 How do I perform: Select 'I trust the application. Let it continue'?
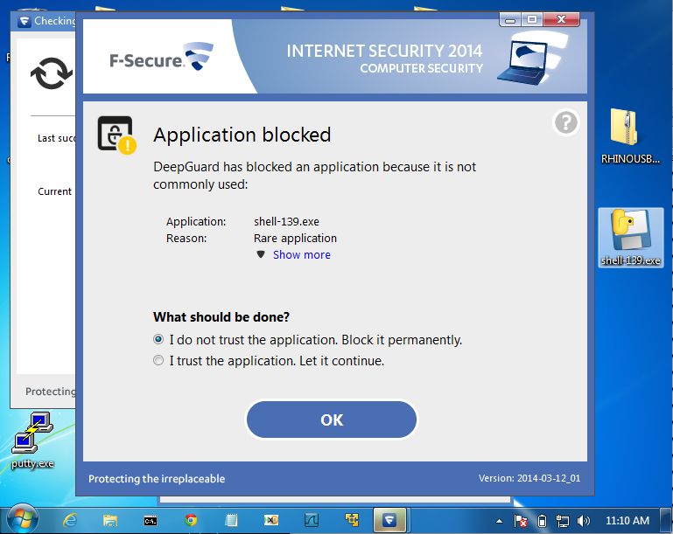point(158,360)
